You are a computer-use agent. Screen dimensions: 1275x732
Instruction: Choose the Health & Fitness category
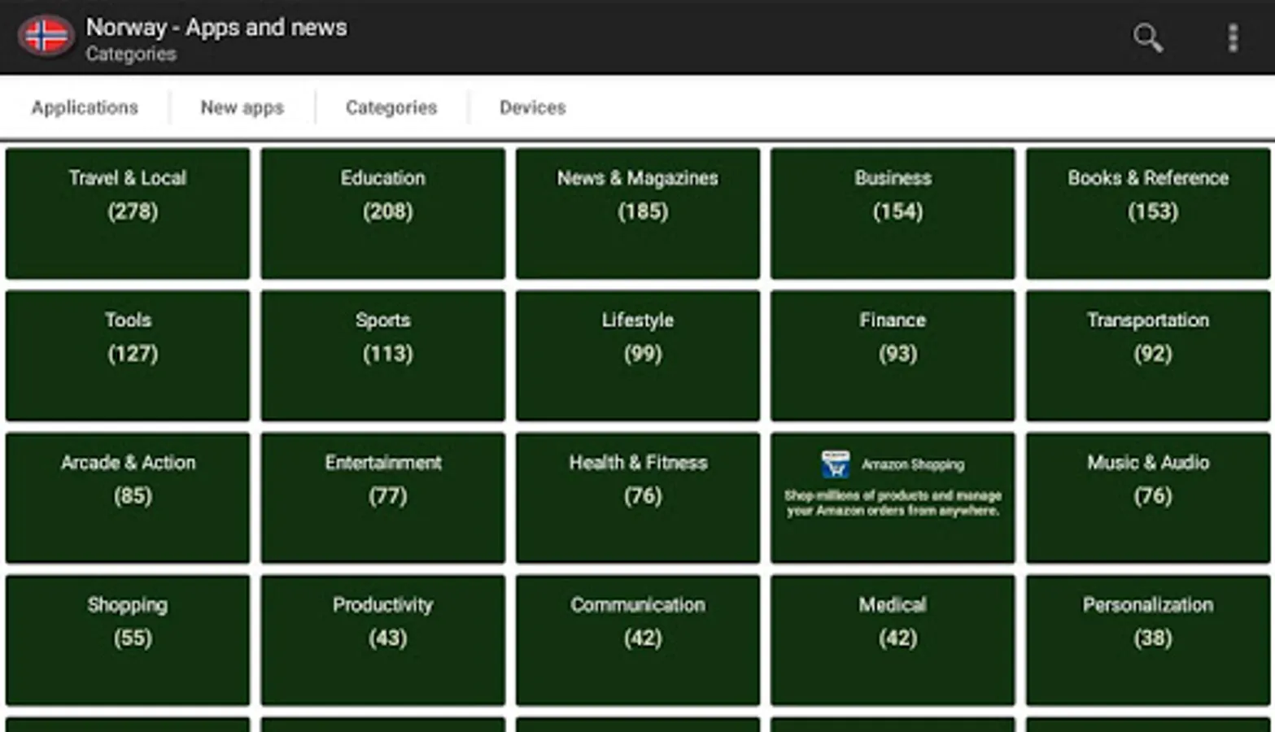pos(638,498)
